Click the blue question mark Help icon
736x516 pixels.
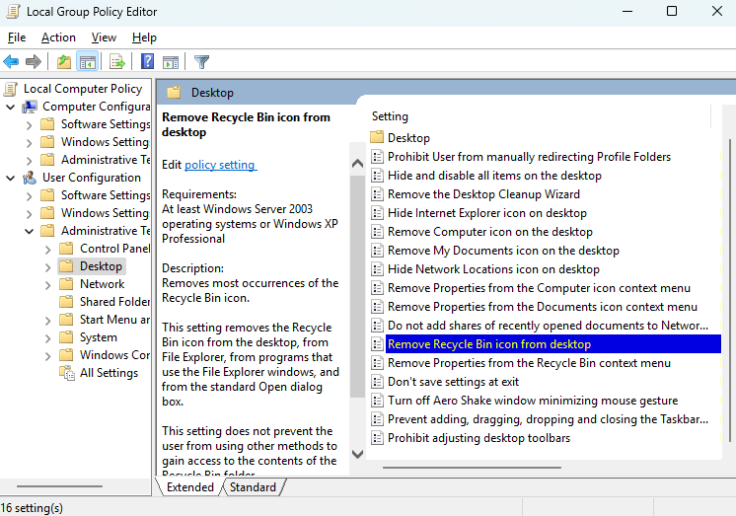click(147, 62)
